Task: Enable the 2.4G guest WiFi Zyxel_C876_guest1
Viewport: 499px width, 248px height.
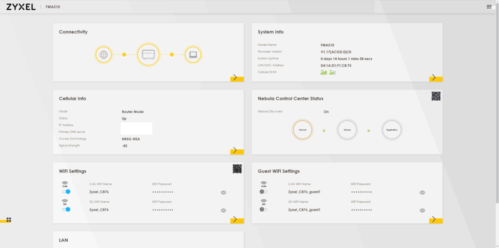Action: tap(264, 192)
